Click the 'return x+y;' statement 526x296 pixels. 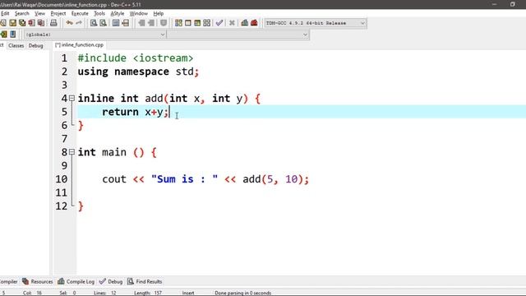point(135,112)
